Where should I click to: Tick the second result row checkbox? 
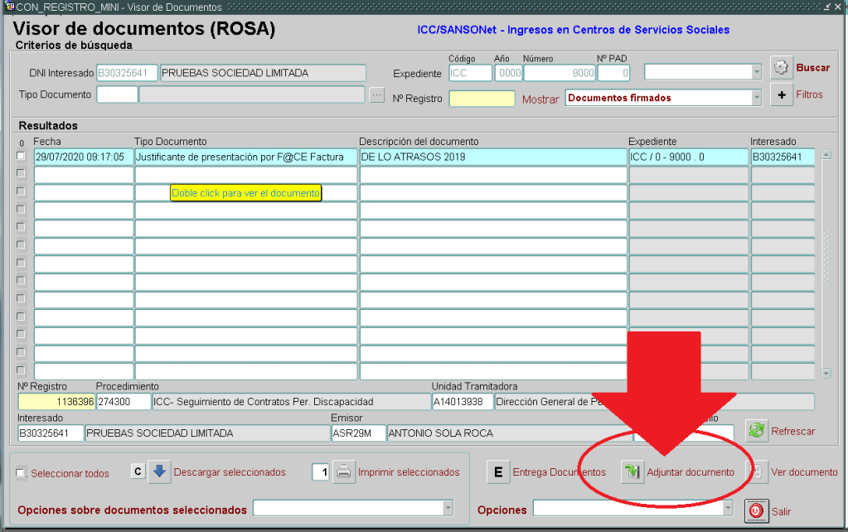point(21,174)
